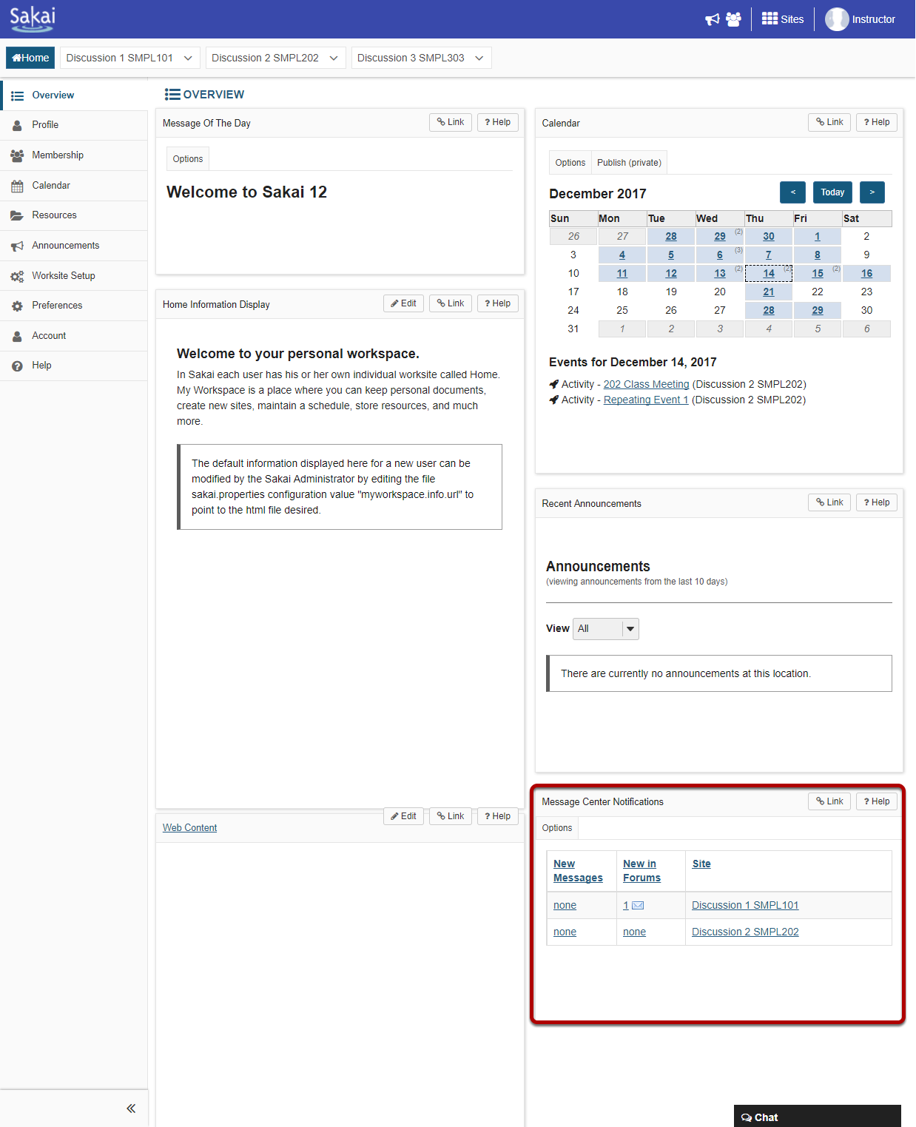The width and height of the screenshot is (916, 1127).
Task: Open Options tab in Message Of The Day
Action: (188, 159)
